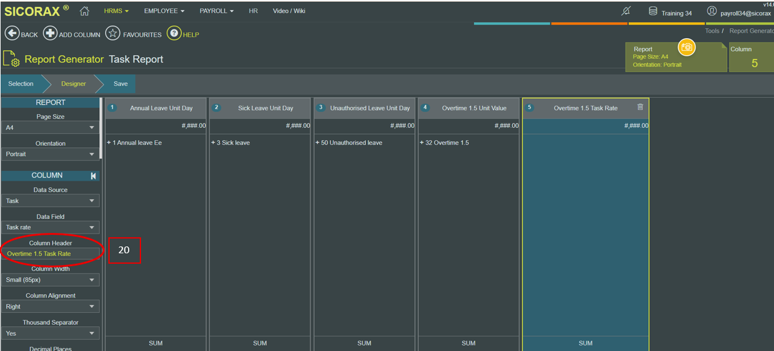Open the Help question mark icon
774x351 pixels.
pyautogui.click(x=174, y=33)
